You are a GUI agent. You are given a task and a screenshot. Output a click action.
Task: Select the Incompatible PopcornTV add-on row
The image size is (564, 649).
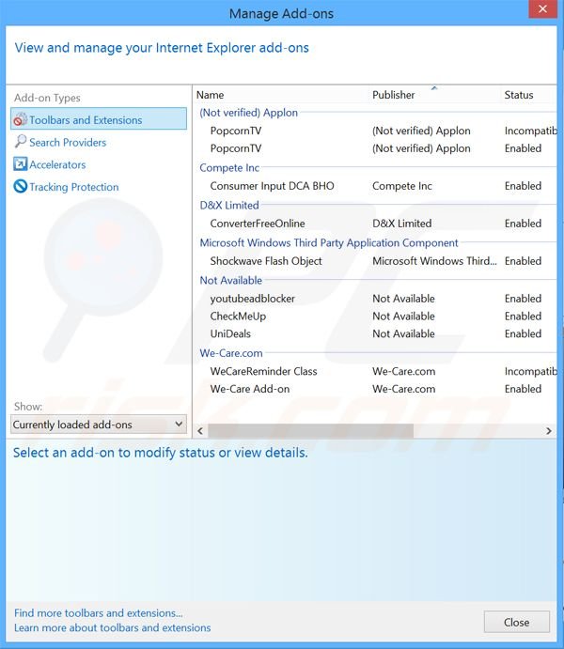[x=375, y=131]
